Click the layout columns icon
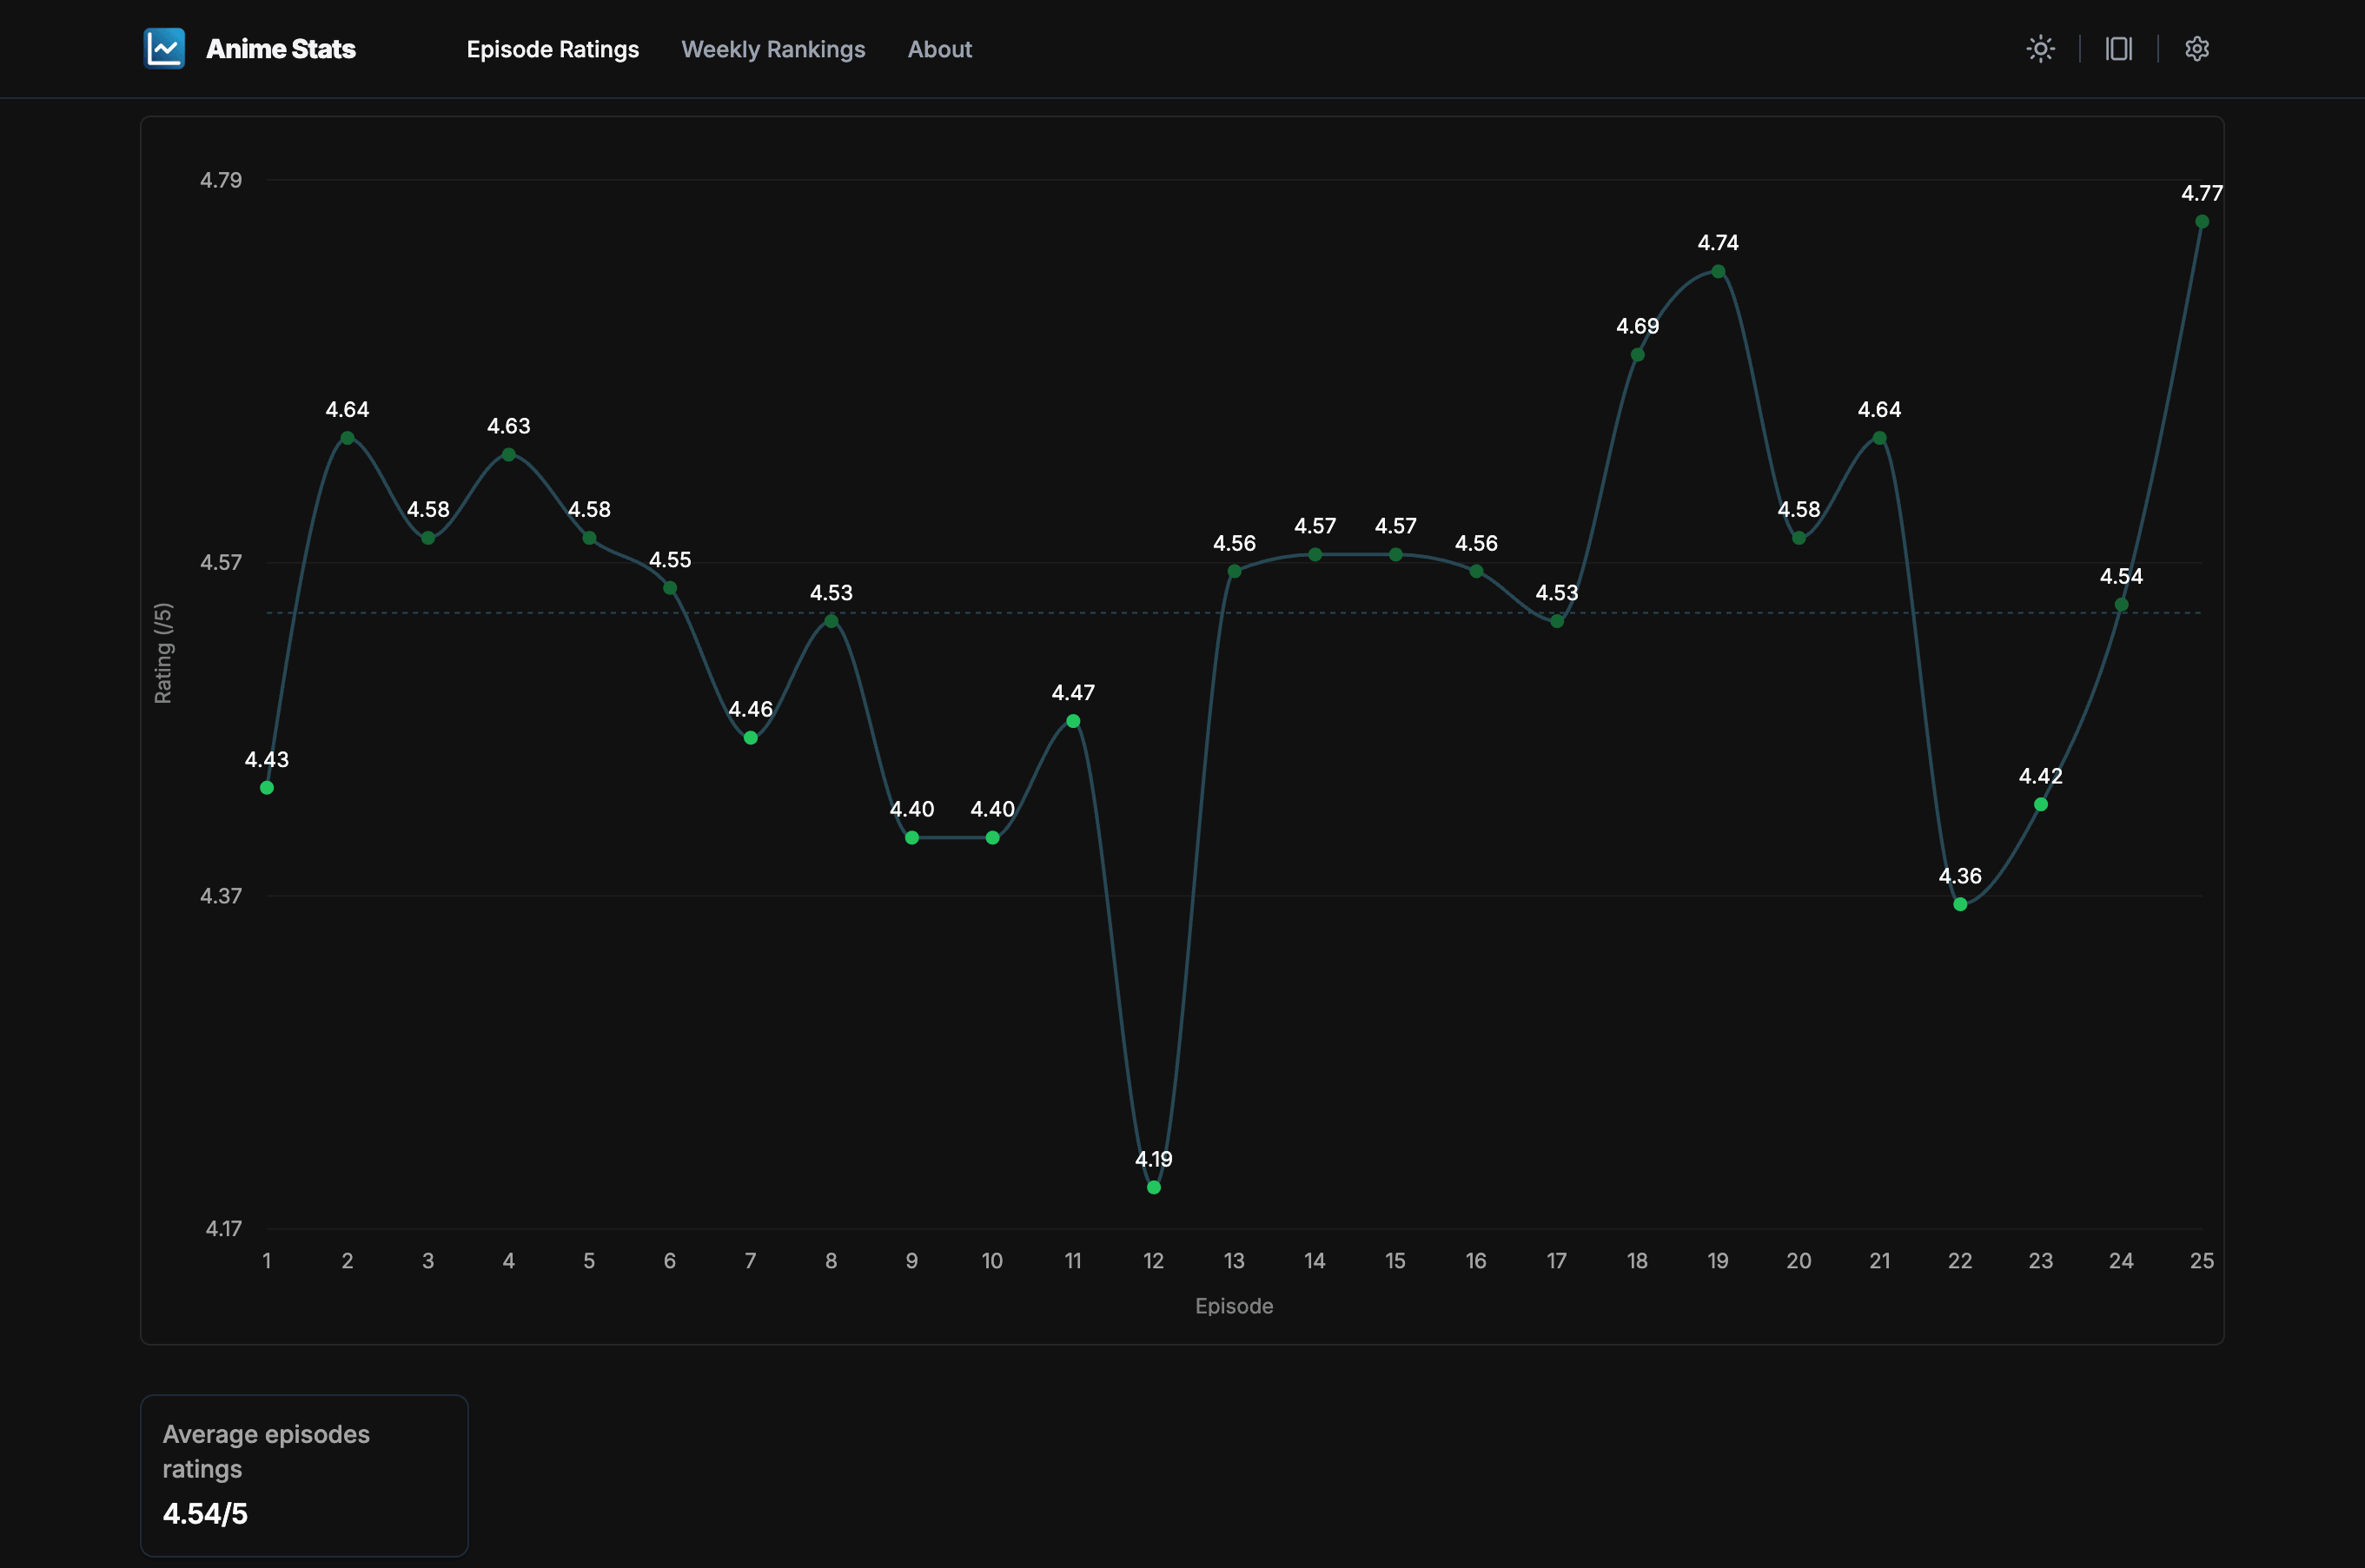The image size is (2365, 1568). coord(2118,49)
